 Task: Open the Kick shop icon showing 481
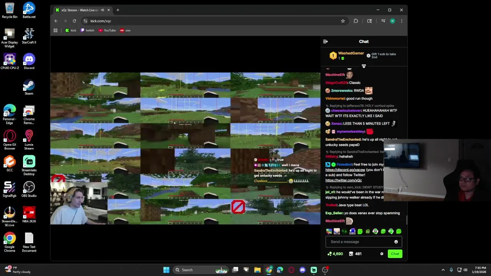355,254
